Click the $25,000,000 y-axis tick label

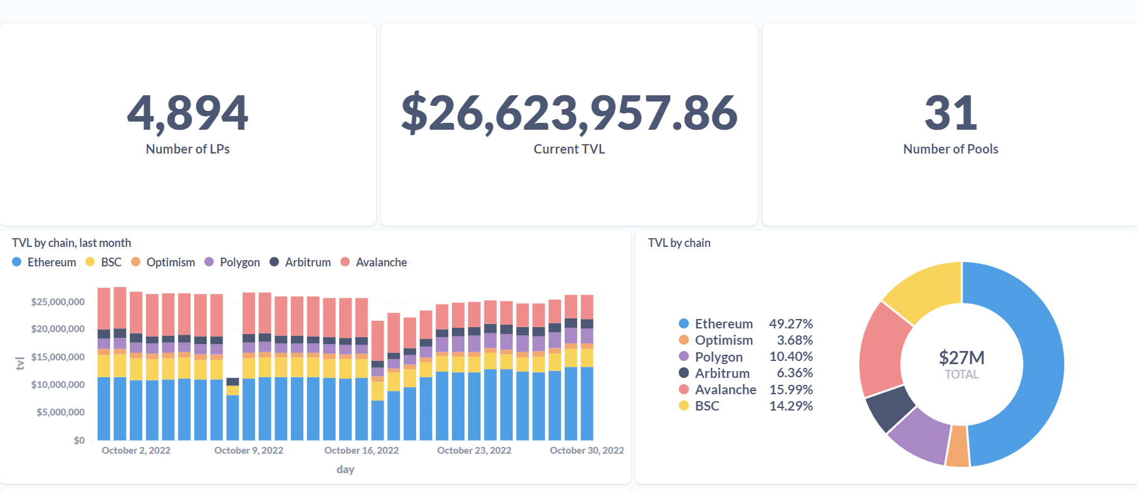tap(58, 302)
